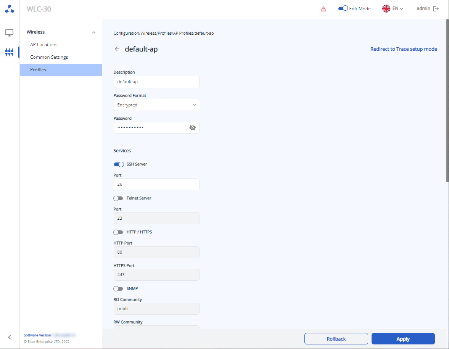Screen dimensions: 449x349
Task: Click the red warning alert icon
Action: pos(323,9)
